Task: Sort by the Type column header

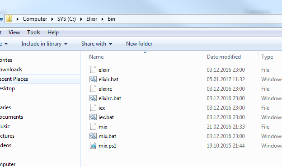Action: (267, 57)
